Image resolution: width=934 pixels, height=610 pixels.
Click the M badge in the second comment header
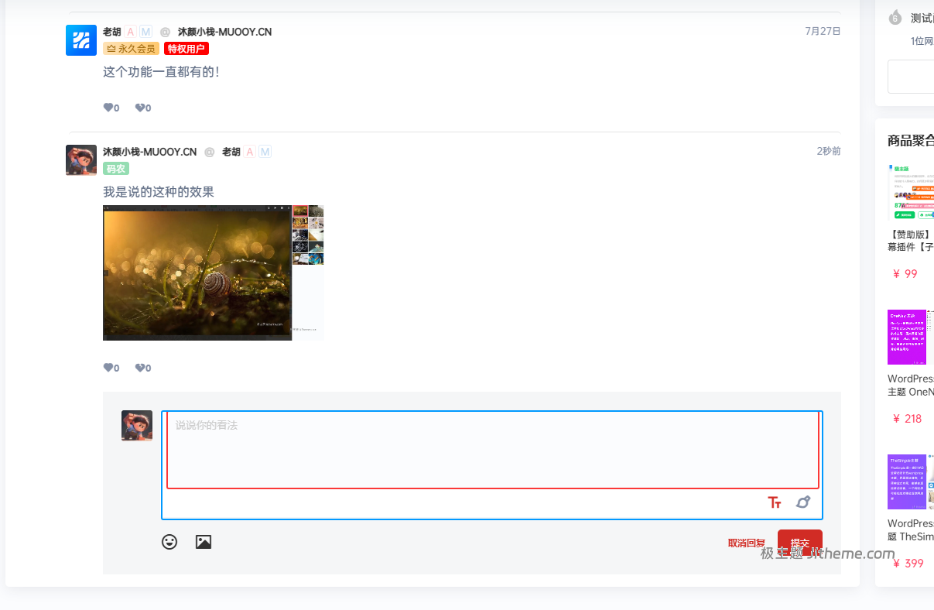click(x=265, y=152)
